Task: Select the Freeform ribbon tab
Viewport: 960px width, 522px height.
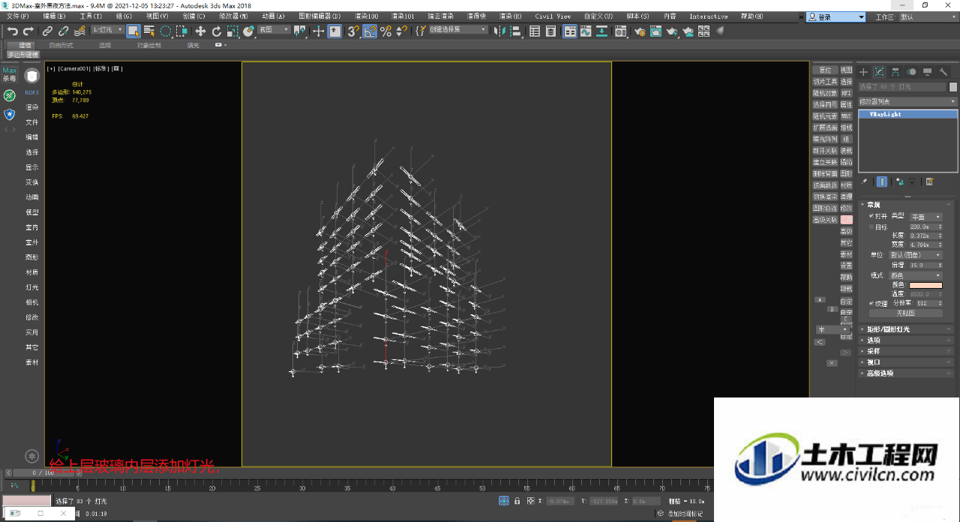Action: (x=61, y=45)
